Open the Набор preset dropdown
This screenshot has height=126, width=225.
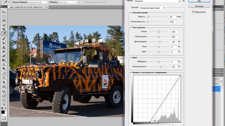pyautogui.click(x=157, y=1)
